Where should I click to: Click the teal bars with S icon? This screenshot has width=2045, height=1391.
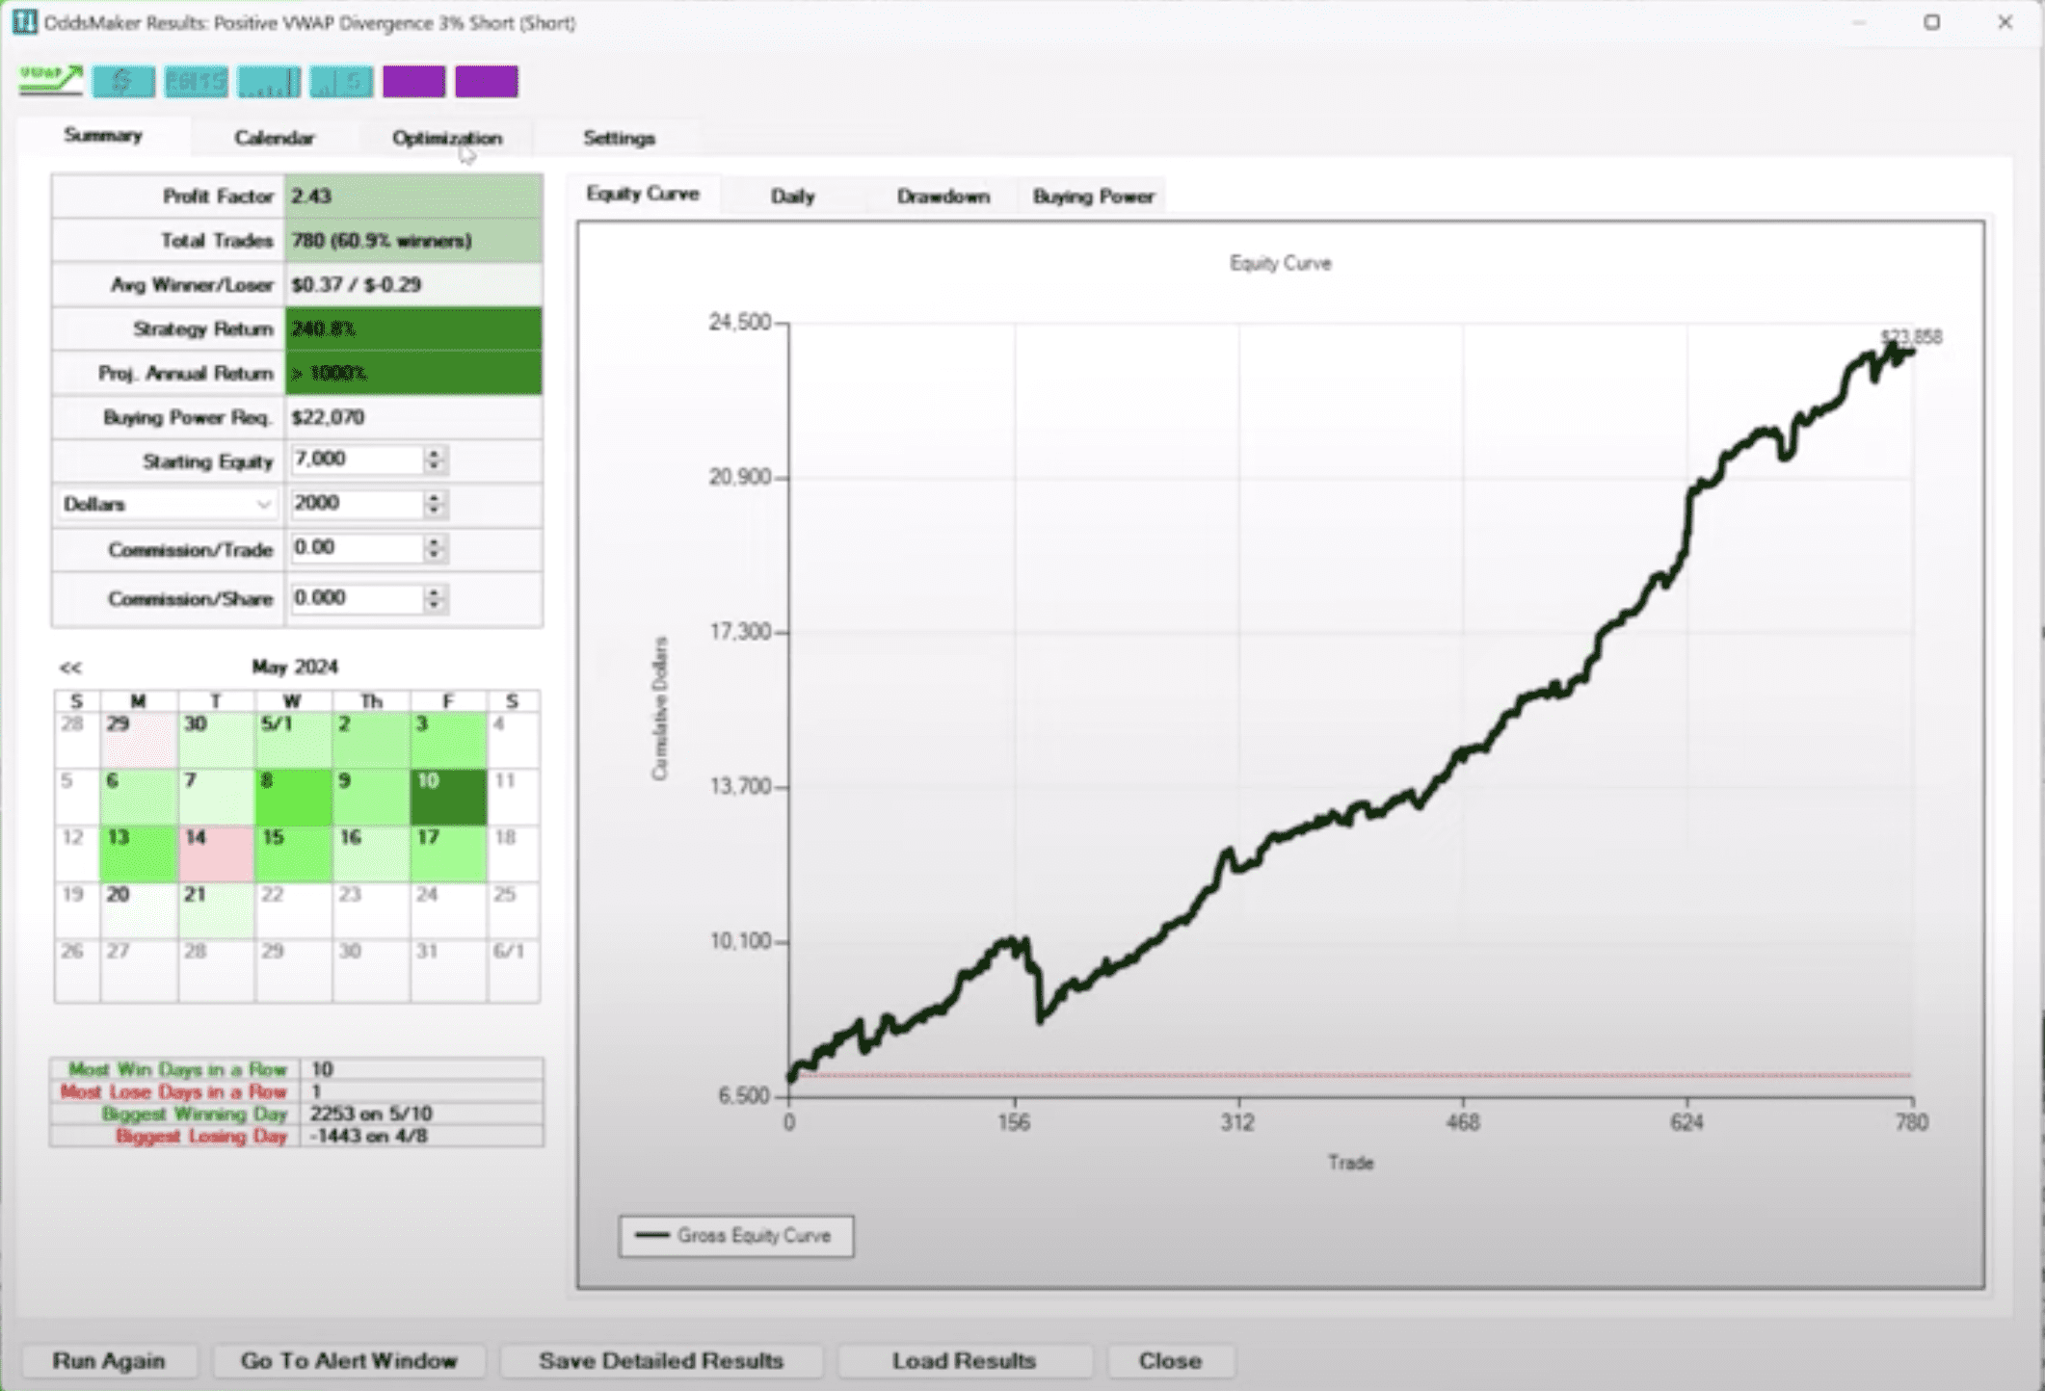[x=341, y=82]
